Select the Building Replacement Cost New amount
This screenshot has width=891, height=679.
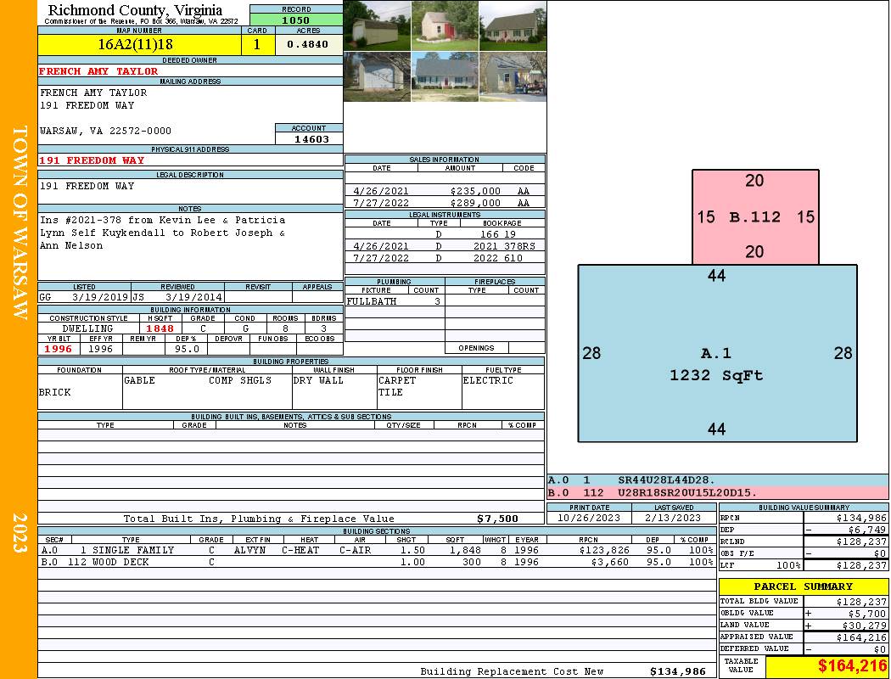[x=678, y=671]
